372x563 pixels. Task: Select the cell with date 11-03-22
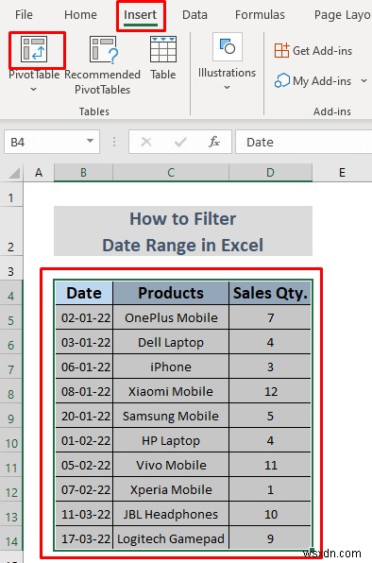point(84,514)
